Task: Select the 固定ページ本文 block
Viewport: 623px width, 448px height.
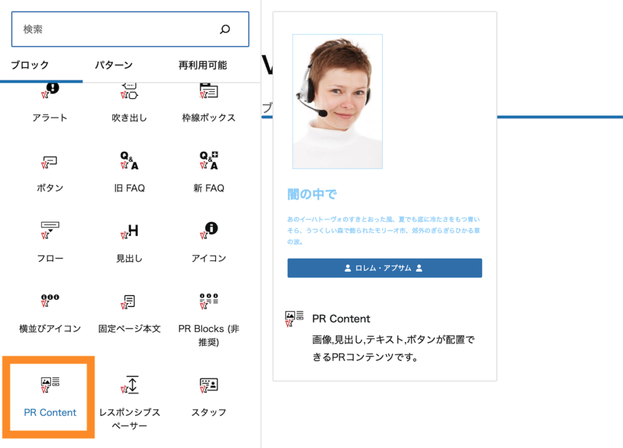Action: tap(129, 314)
